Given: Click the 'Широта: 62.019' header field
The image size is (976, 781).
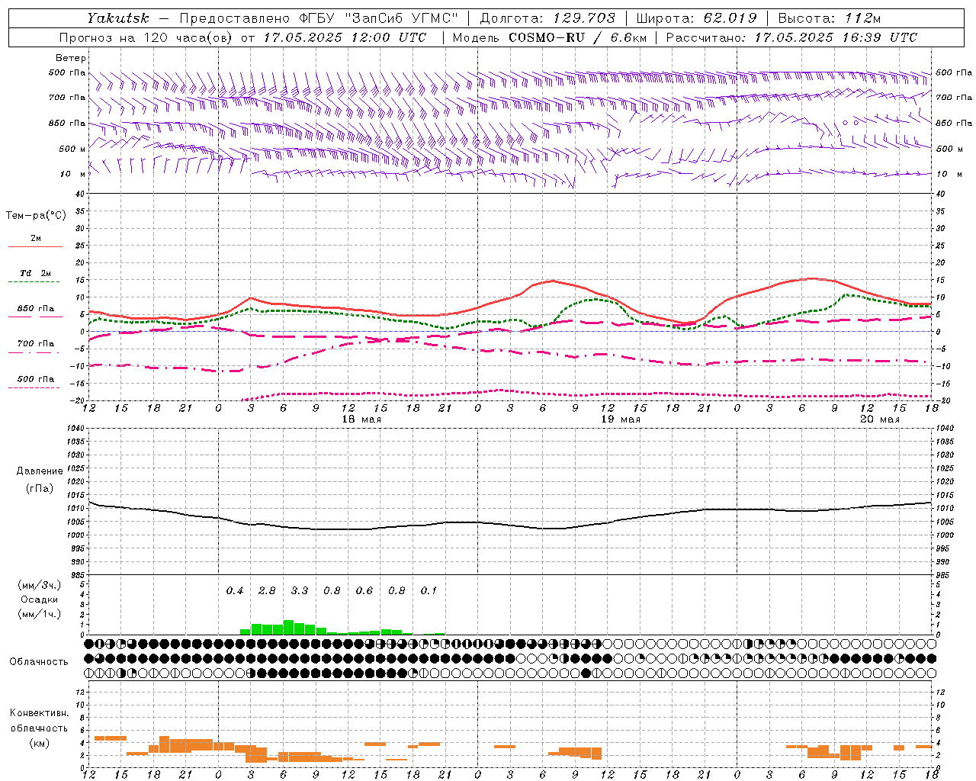Looking at the screenshot, I should pyautogui.click(x=696, y=18).
